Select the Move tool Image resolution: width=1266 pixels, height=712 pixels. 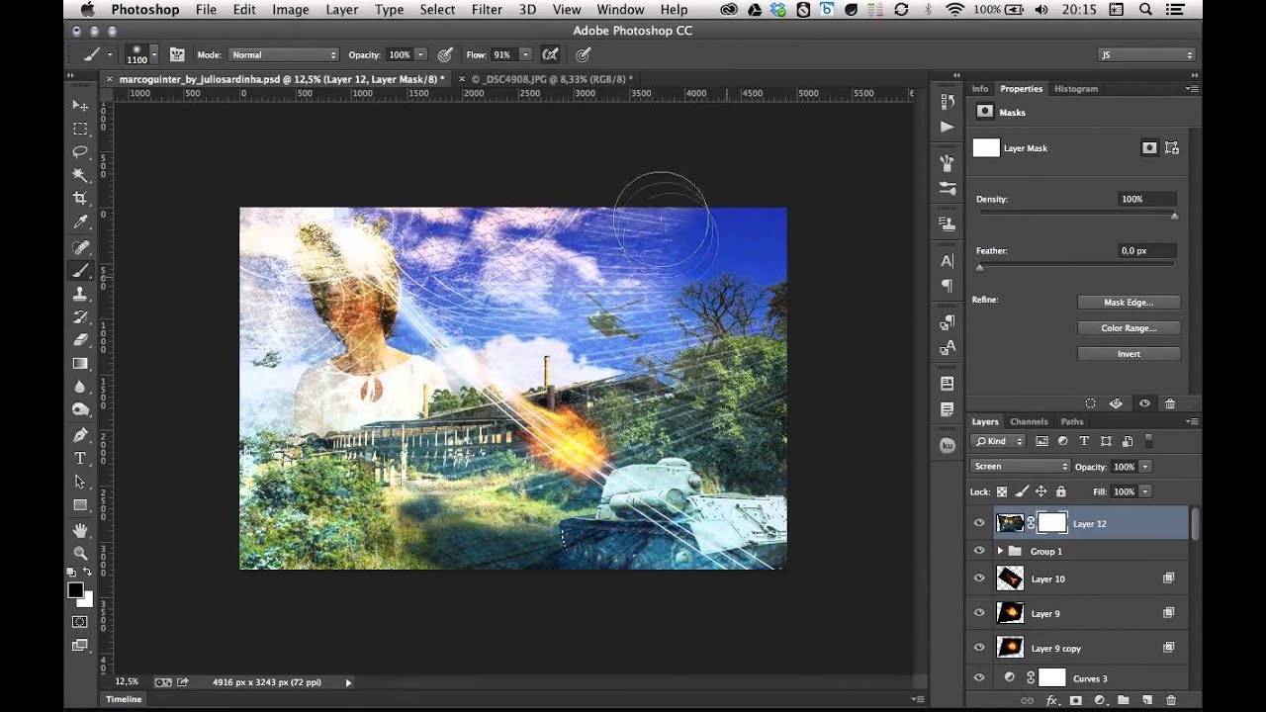[x=80, y=105]
